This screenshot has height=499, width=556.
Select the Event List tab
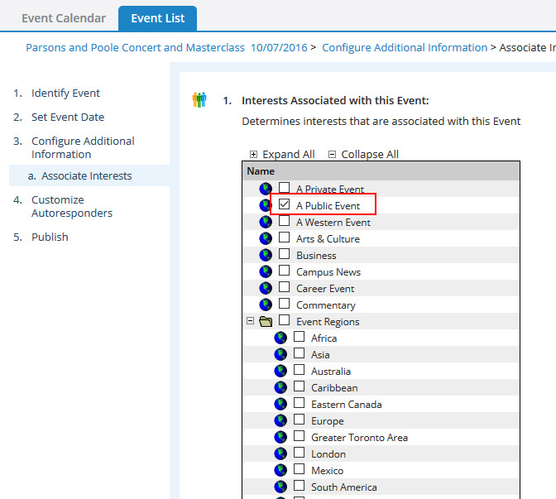click(157, 18)
